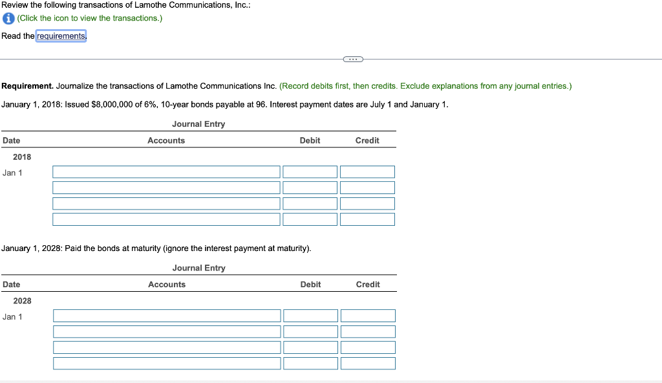Click second credit box in 2018 entry
662x383 pixels.
tap(367, 188)
